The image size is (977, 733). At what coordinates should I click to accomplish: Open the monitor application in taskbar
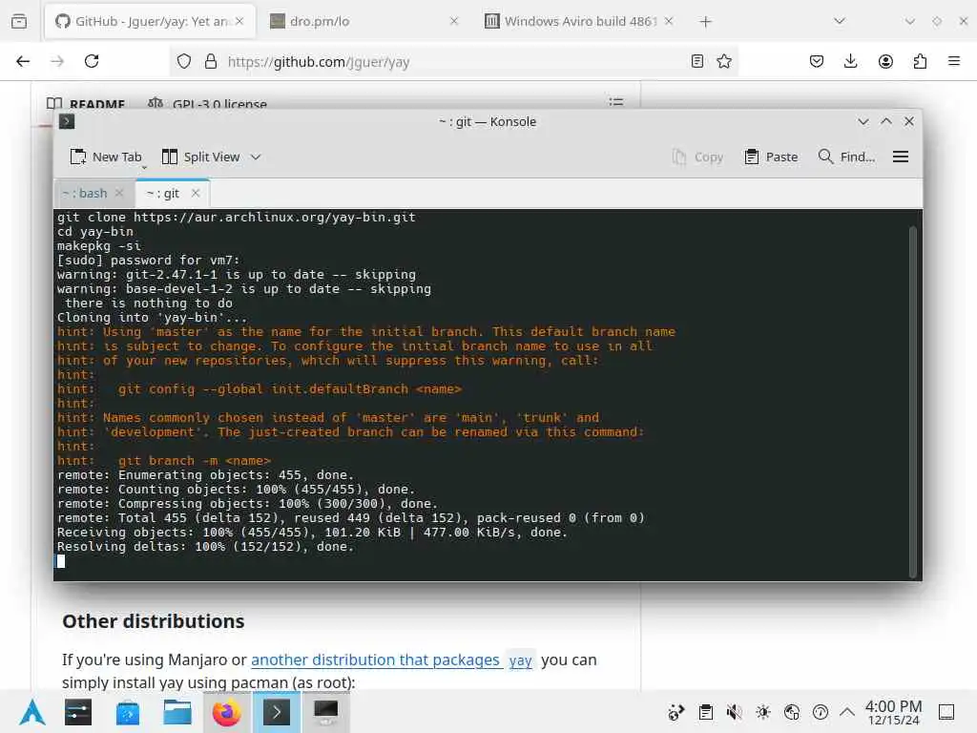326,712
